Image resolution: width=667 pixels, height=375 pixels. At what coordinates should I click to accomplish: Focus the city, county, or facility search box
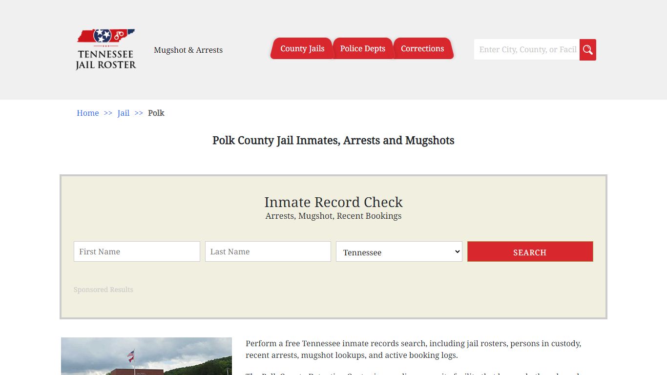[527, 50]
